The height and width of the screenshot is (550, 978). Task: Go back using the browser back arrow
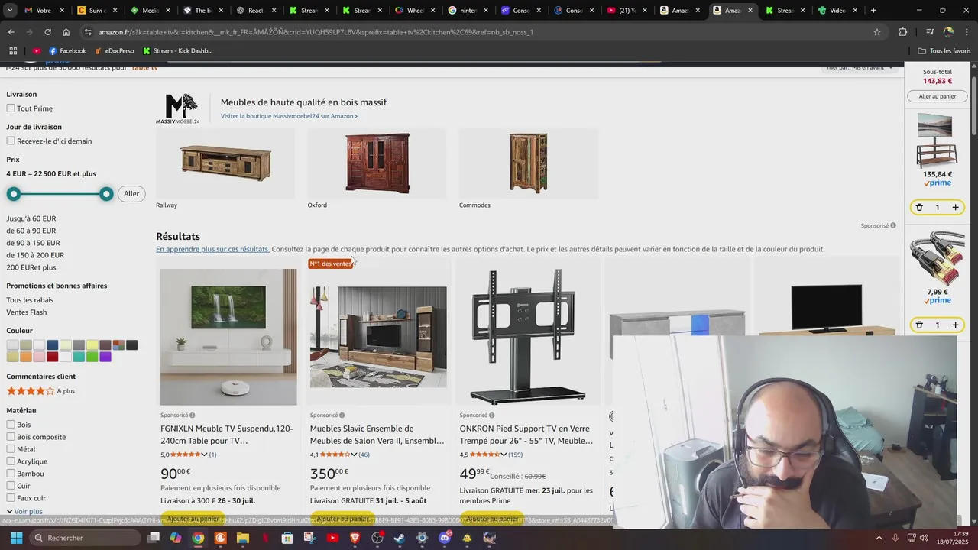click(x=11, y=32)
